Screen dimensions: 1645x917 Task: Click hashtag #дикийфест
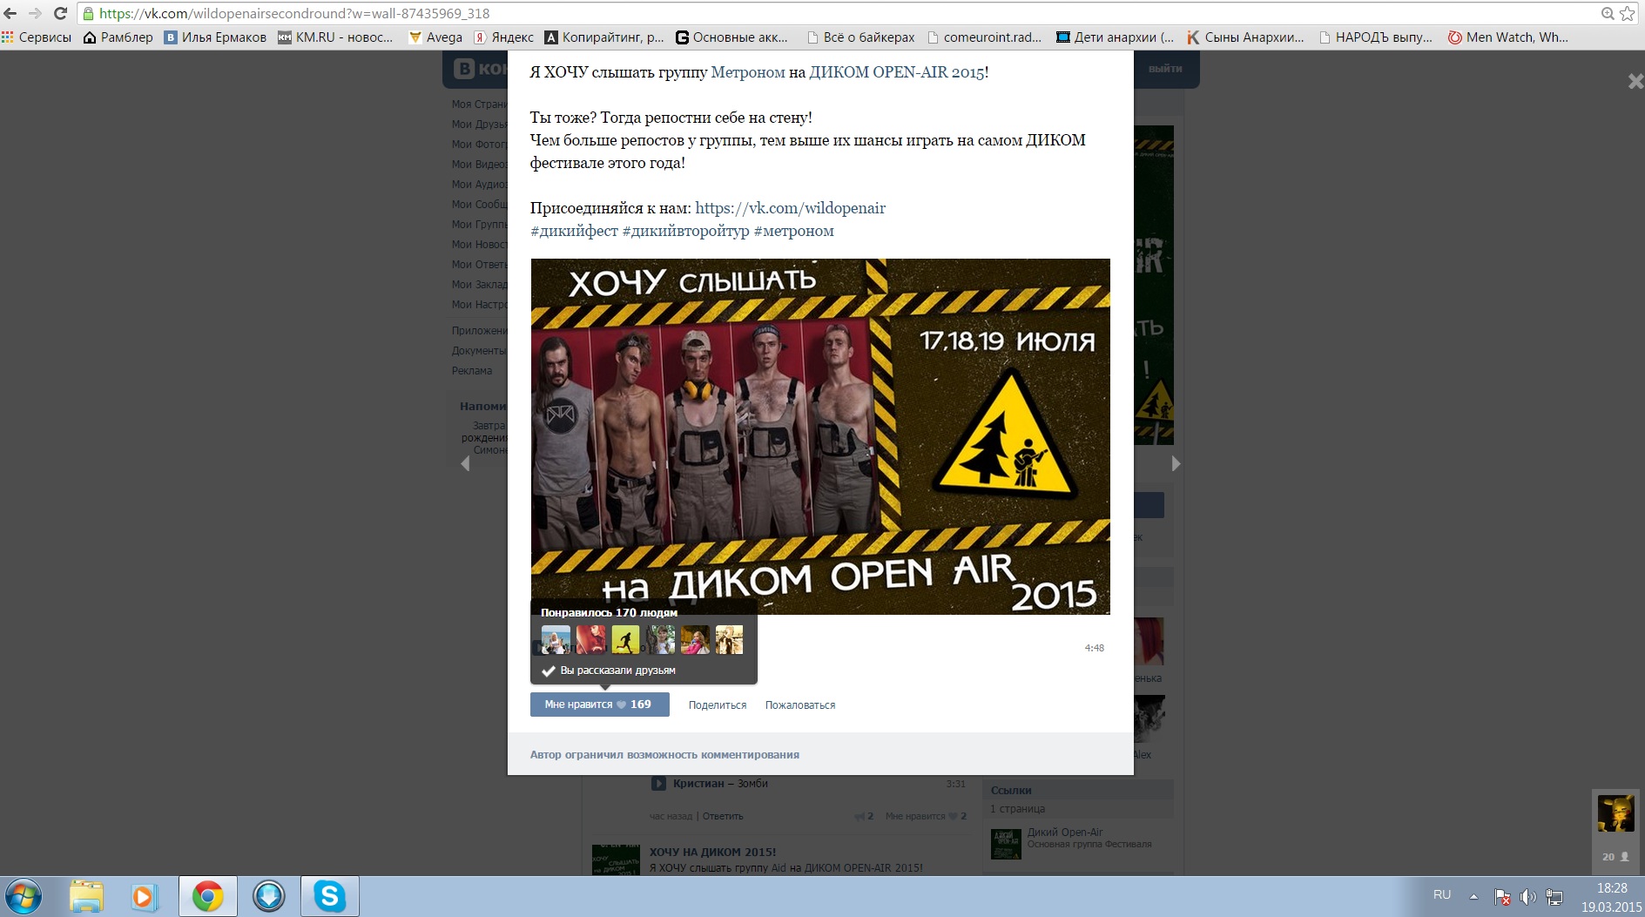[574, 231]
